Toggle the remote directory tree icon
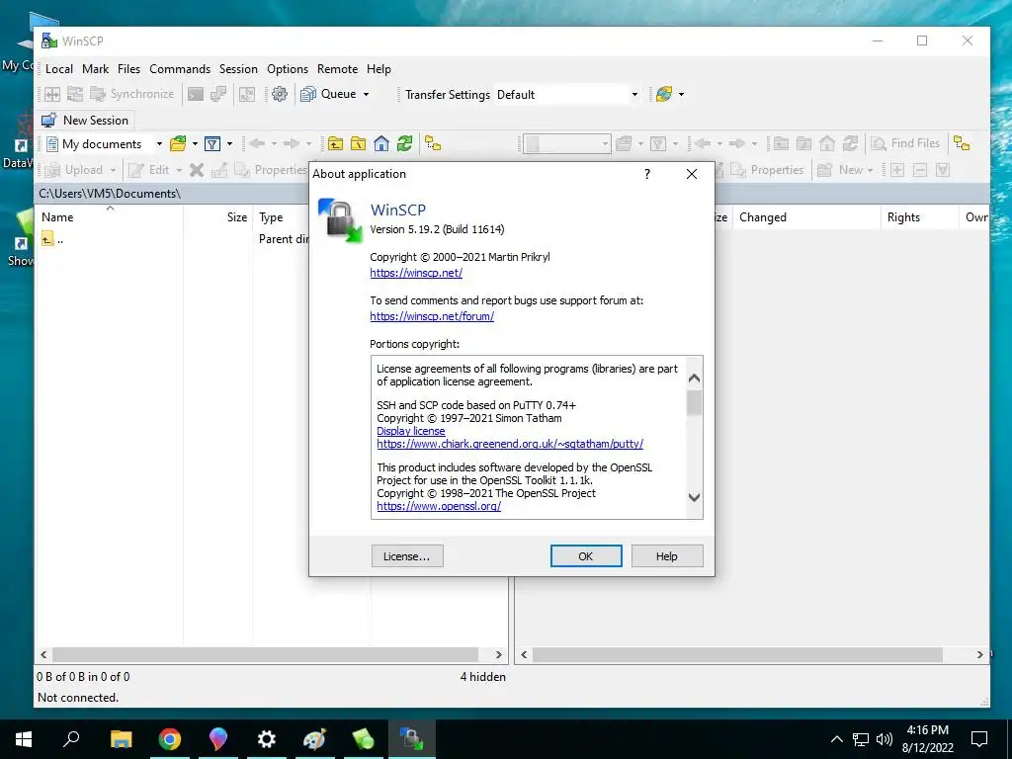This screenshot has width=1012, height=759. 962,143
